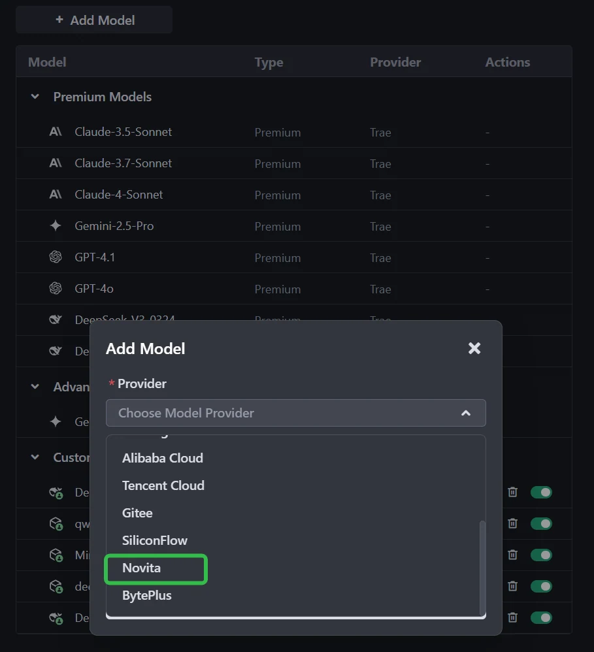Image resolution: width=594 pixels, height=652 pixels.
Task: Click Premium type cell in GPT-4o row
Action: click(x=278, y=289)
